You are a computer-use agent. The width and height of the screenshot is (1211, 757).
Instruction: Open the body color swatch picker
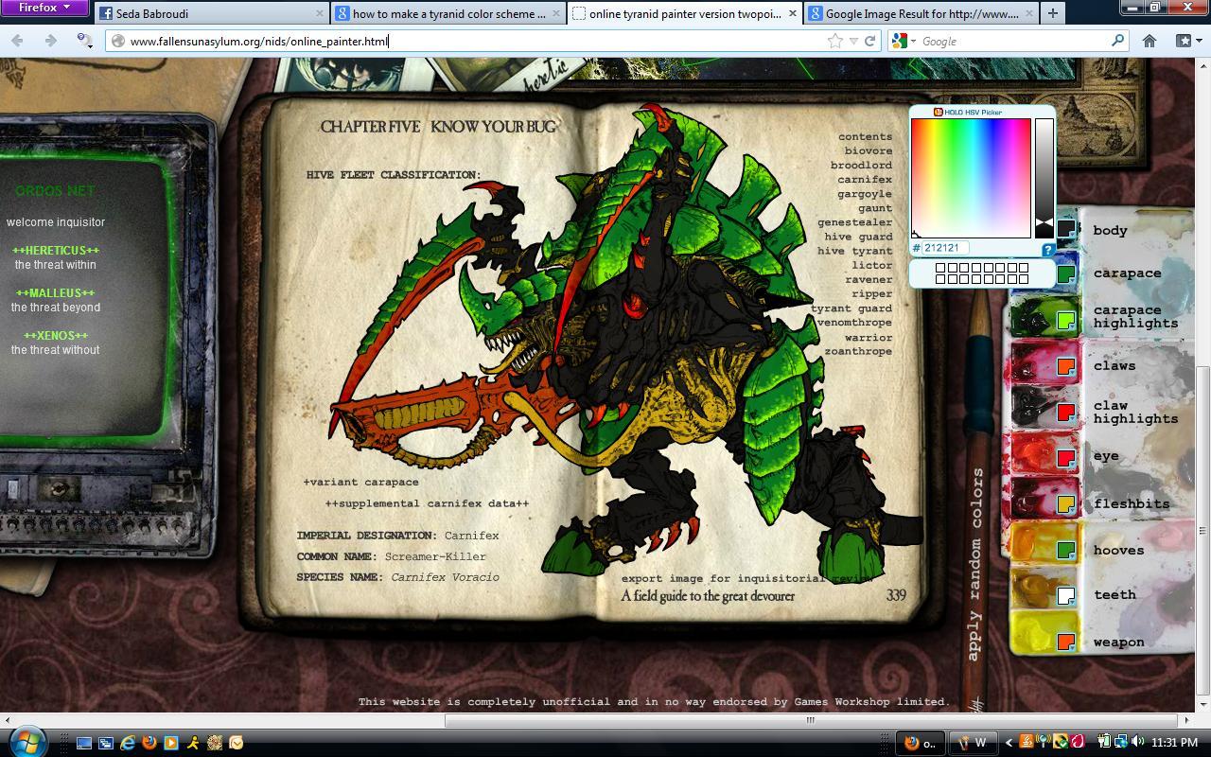1066,228
